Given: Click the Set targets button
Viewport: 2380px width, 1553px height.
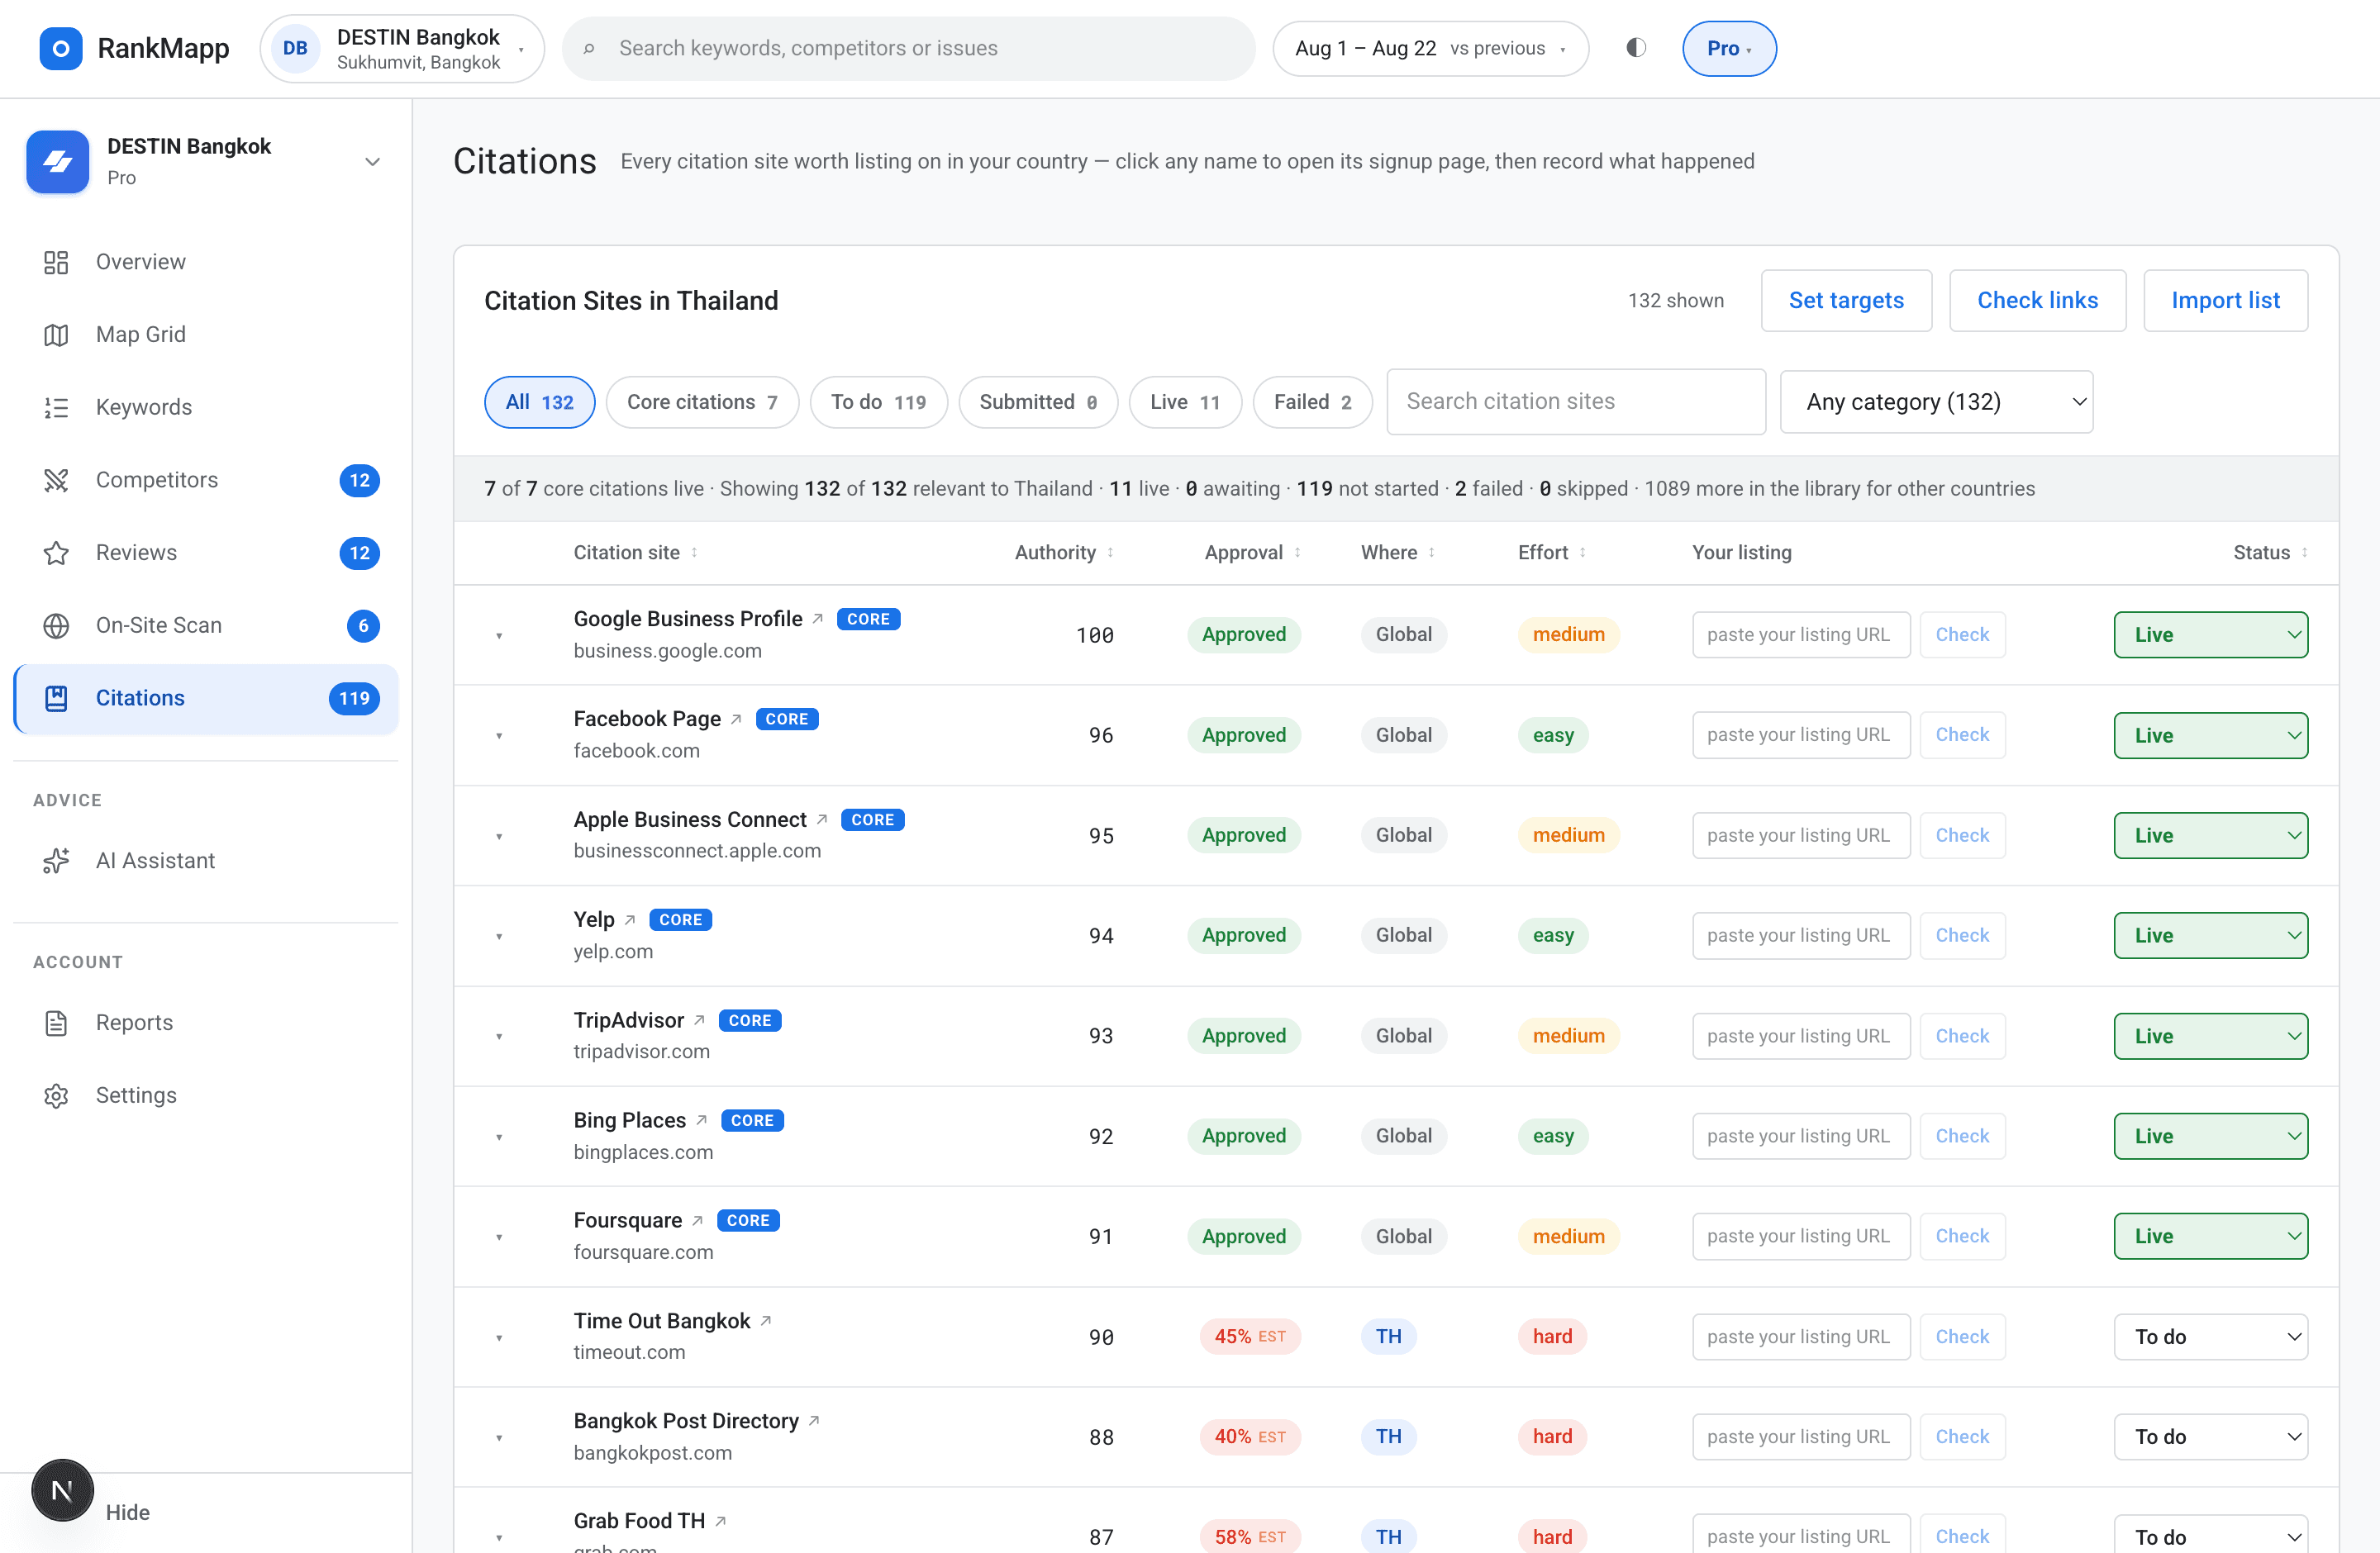Looking at the screenshot, I should (x=1846, y=300).
